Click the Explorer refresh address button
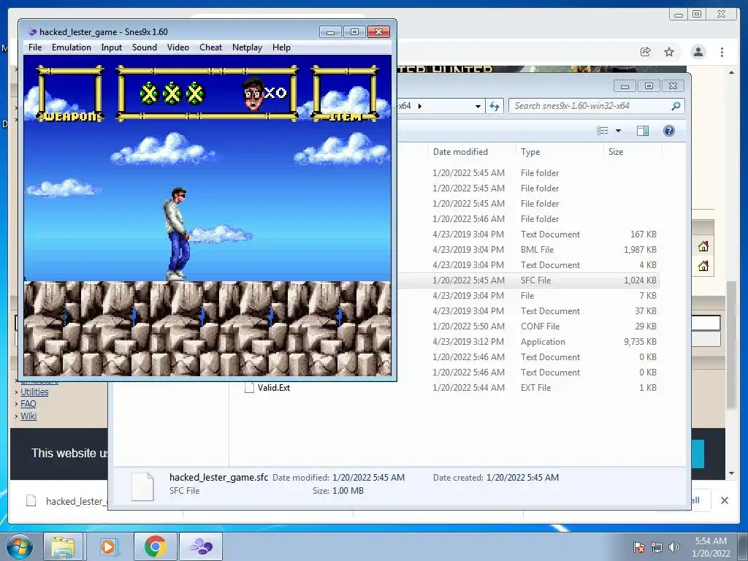The width and height of the screenshot is (748, 561). pos(495,106)
